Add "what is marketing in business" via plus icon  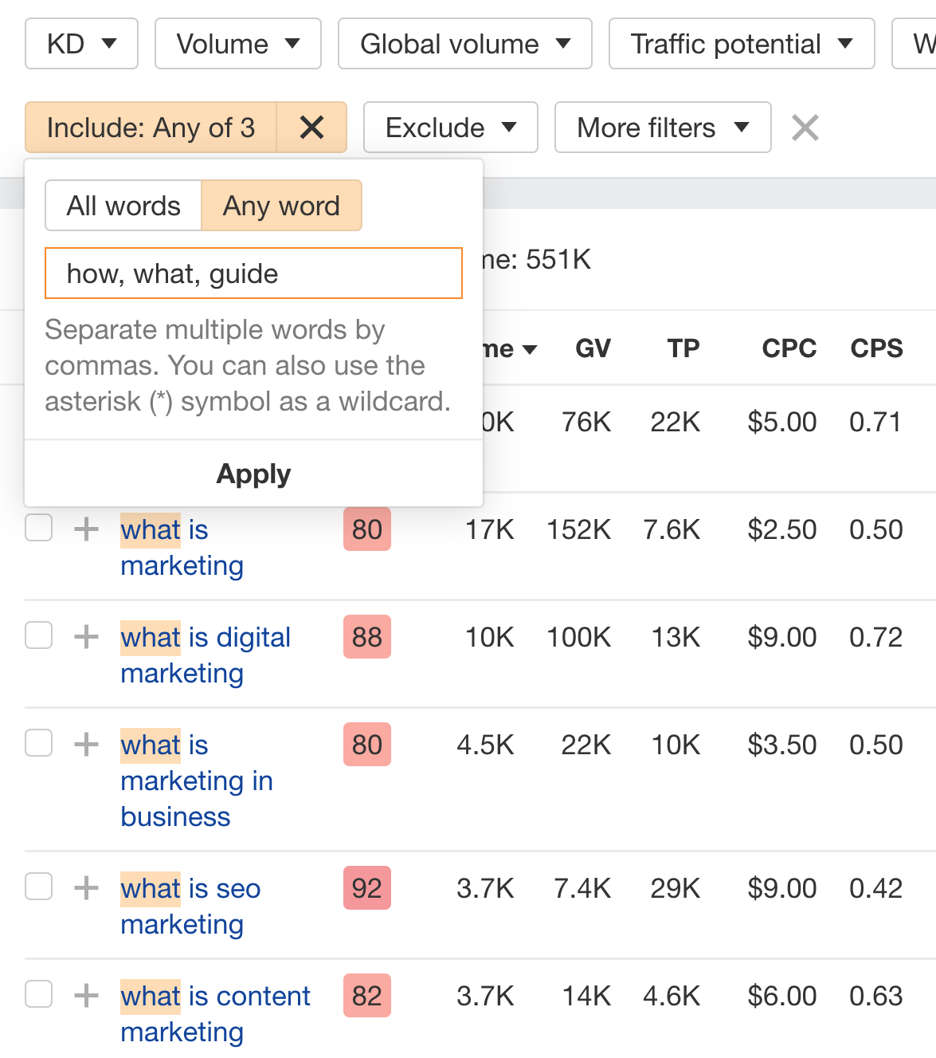(85, 744)
